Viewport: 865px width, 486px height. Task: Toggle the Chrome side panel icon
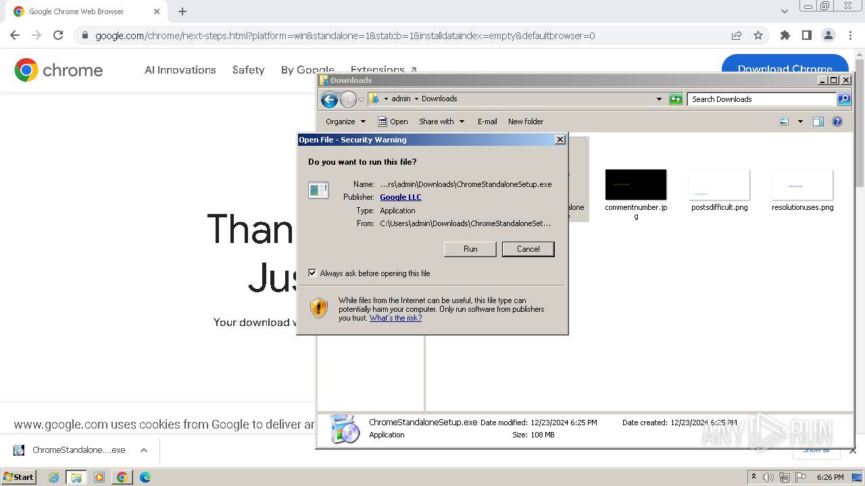coord(806,35)
